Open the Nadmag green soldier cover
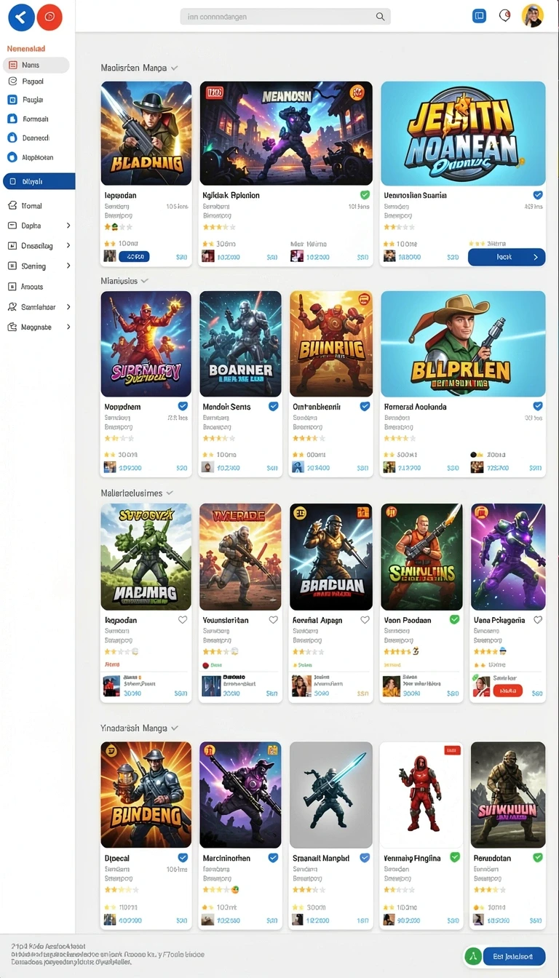Screen dimensions: 559x978 click(x=146, y=557)
